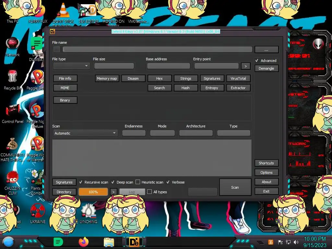Click the Search button
Viewport: 332px width, 249px height.
coord(160,88)
